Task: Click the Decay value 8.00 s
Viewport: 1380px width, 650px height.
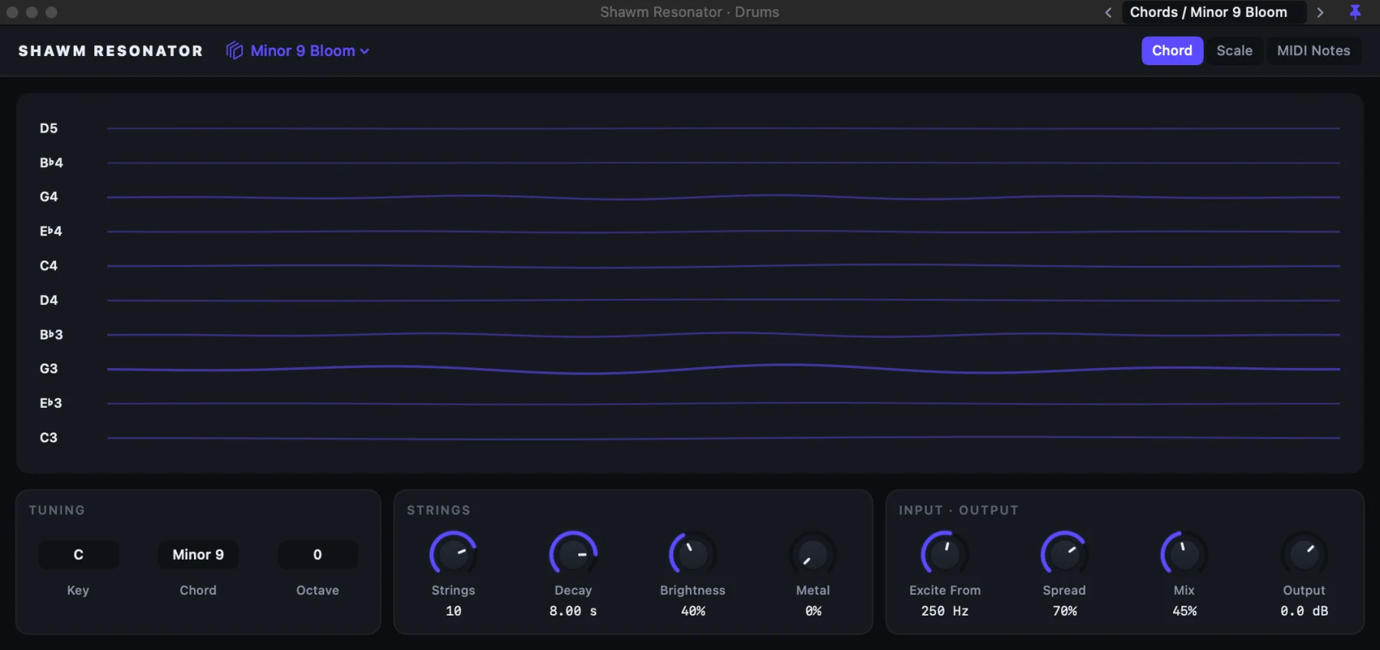Action: coord(573,611)
